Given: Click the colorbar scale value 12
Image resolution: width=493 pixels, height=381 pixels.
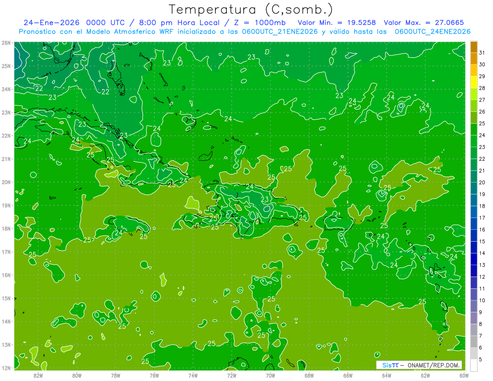Looking at the screenshot, I should (482, 277).
